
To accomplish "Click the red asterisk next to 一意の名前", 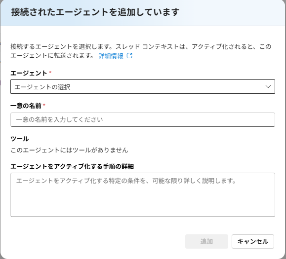I will click(44, 105).
